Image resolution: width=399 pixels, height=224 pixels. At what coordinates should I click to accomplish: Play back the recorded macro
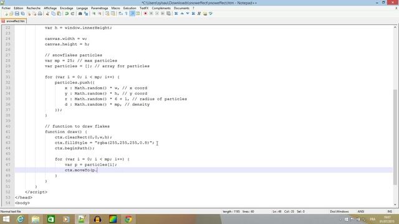point(157,14)
